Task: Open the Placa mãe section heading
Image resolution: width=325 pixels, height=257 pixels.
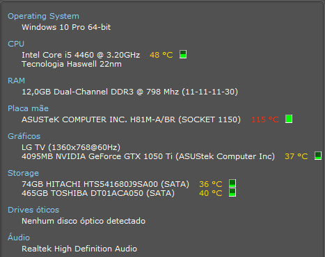Action: click(28, 108)
